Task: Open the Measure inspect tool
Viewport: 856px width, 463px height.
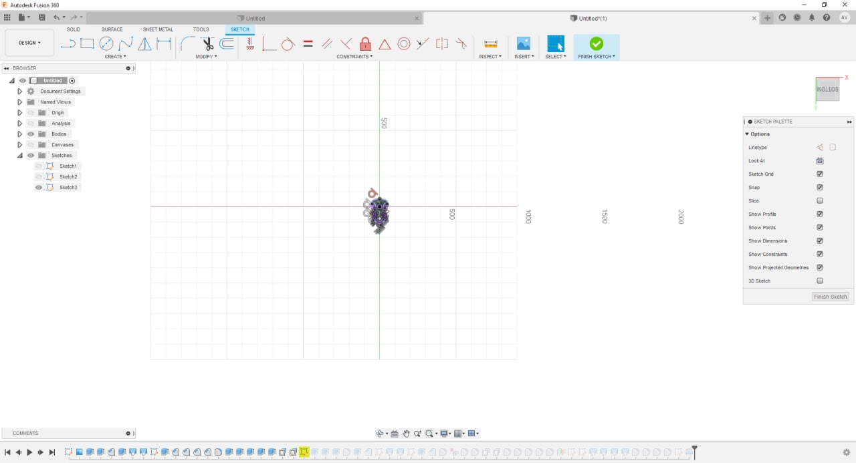Action: 491,44
